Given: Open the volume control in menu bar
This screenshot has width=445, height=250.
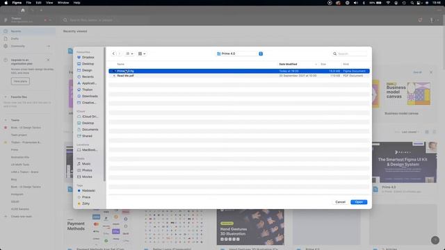Looking at the screenshot, I should tap(355, 3).
